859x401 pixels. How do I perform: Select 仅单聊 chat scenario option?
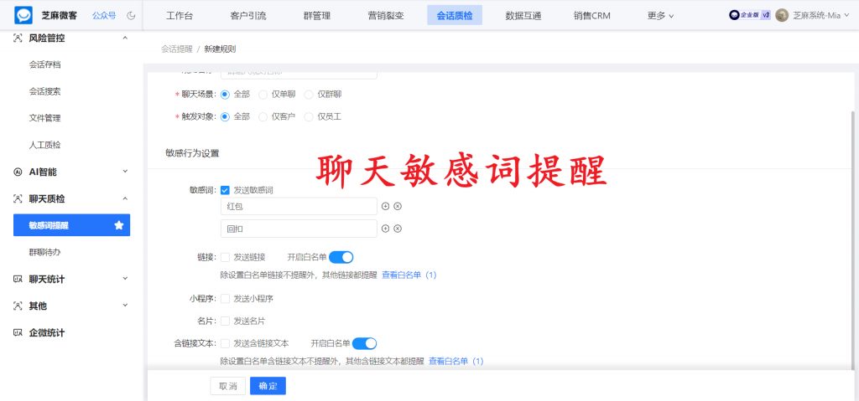(x=263, y=94)
